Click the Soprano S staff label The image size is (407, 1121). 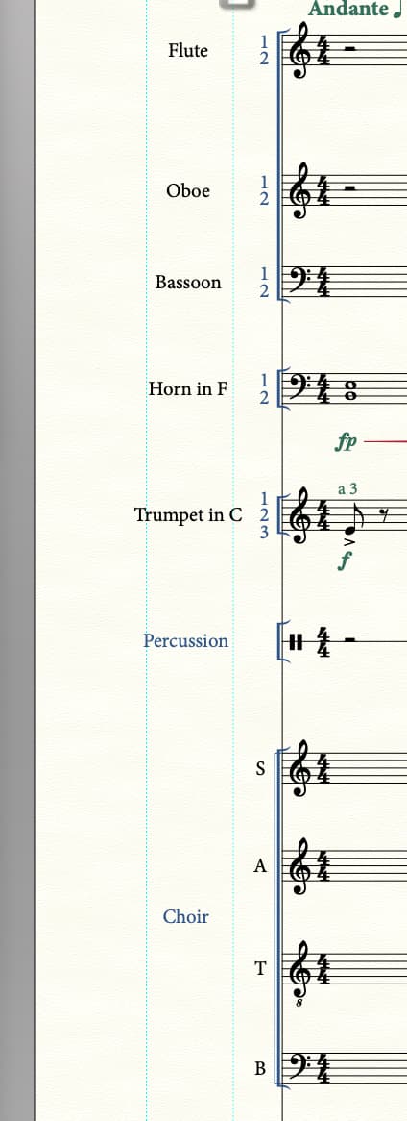(261, 768)
